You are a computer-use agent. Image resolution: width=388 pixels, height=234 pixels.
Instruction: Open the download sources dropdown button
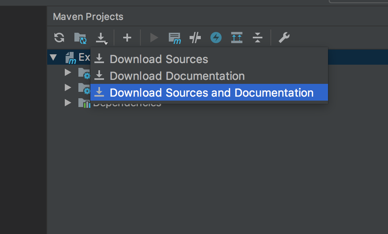point(102,39)
